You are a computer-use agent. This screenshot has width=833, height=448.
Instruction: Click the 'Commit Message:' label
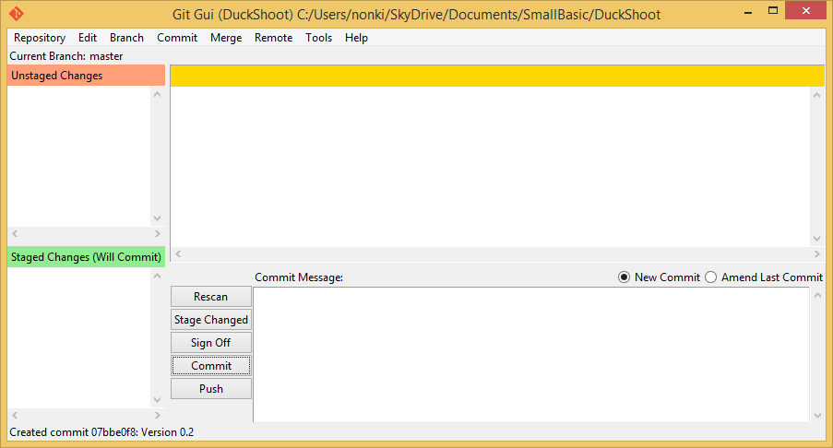[x=299, y=277]
